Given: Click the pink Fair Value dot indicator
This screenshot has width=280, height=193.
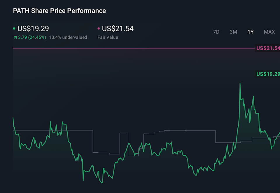Looking at the screenshot, I should tap(98, 29).
